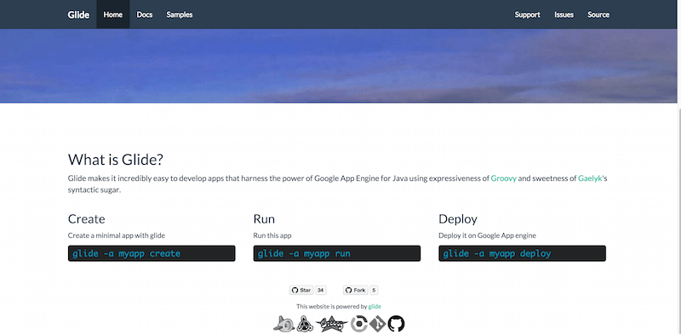Select the Home tab in navigation bar
Image resolution: width=681 pixels, height=334 pixels.
click(x=113, y=14)
